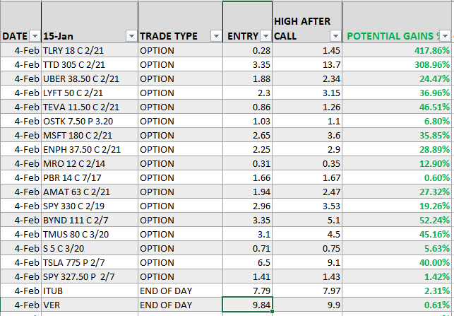454x316 pixels.
Task: Select high after call value 9.1
Action: [307, 263]
